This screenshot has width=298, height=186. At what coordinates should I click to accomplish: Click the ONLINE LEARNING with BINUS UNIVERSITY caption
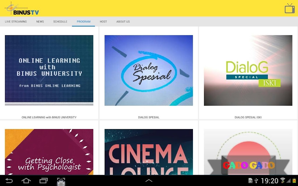tap(49, 117)
